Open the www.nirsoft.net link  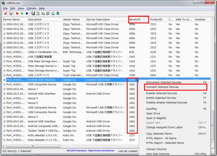pyautogui.click(x=101, y=151)
